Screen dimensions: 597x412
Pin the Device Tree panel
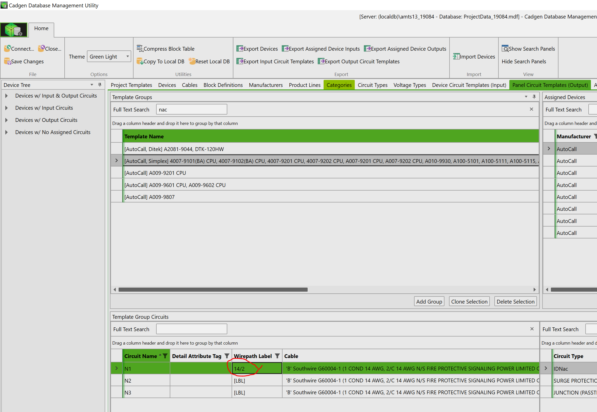(100, 85)
